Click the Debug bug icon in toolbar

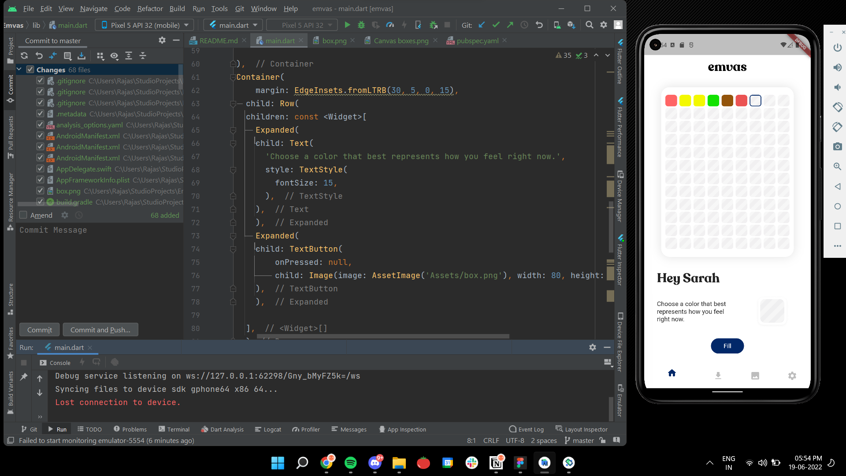(361, 25)
